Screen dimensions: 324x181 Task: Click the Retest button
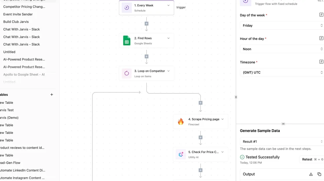[312, 159]
